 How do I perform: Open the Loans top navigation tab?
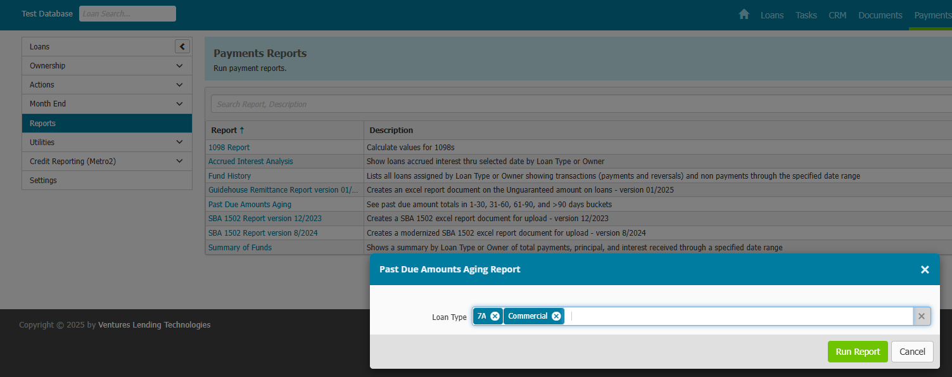772,15
